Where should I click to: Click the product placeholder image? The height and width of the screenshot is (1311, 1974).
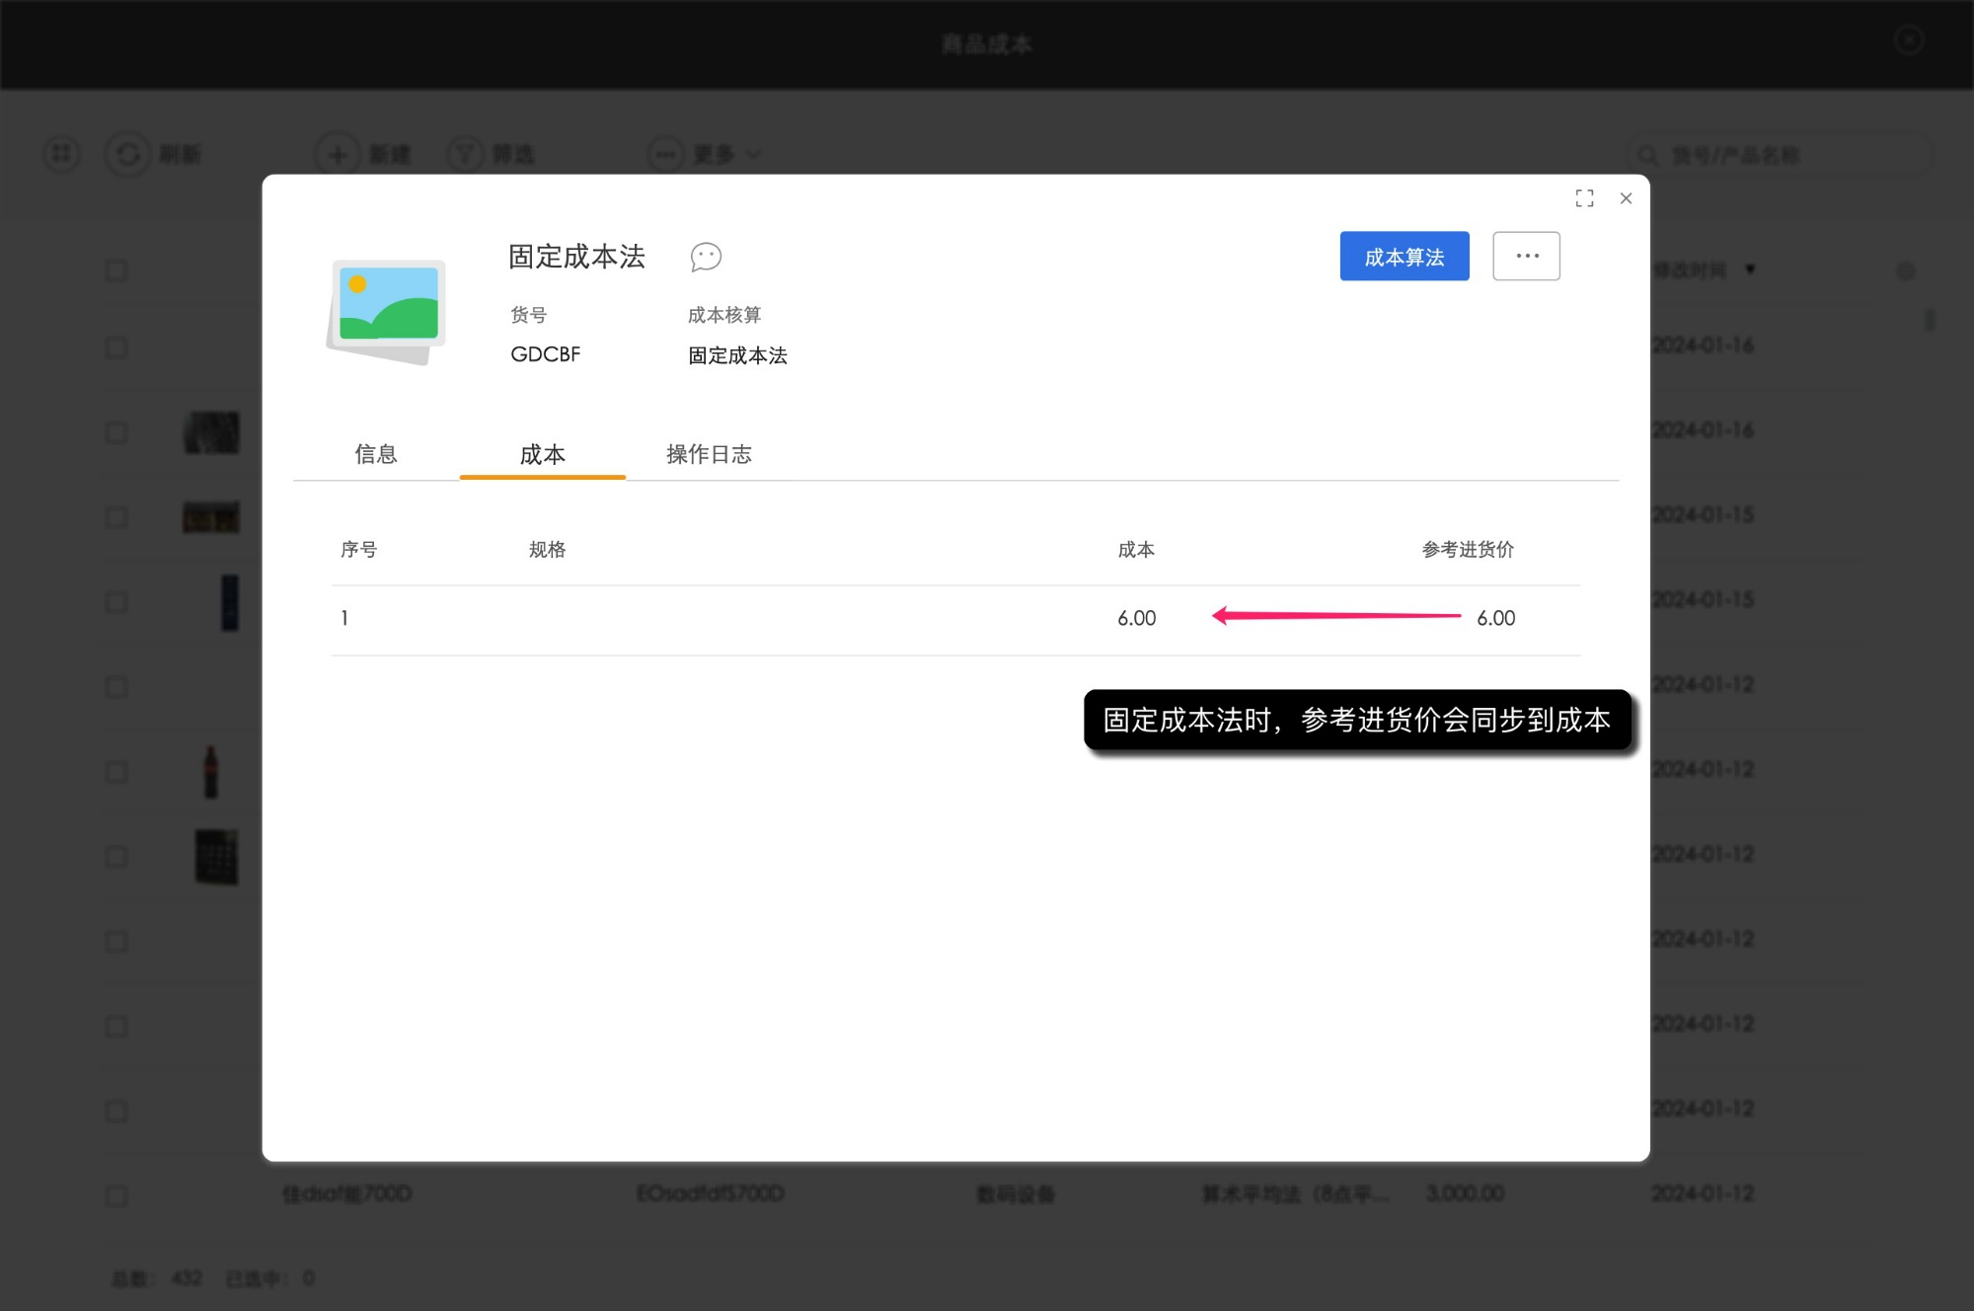[x=387, y=311]
